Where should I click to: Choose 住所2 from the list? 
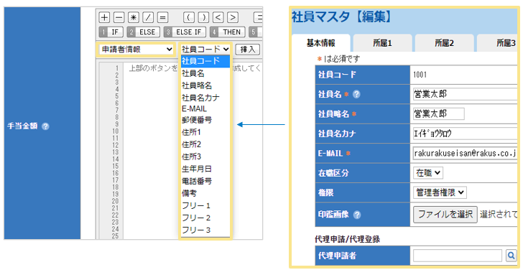205,144
